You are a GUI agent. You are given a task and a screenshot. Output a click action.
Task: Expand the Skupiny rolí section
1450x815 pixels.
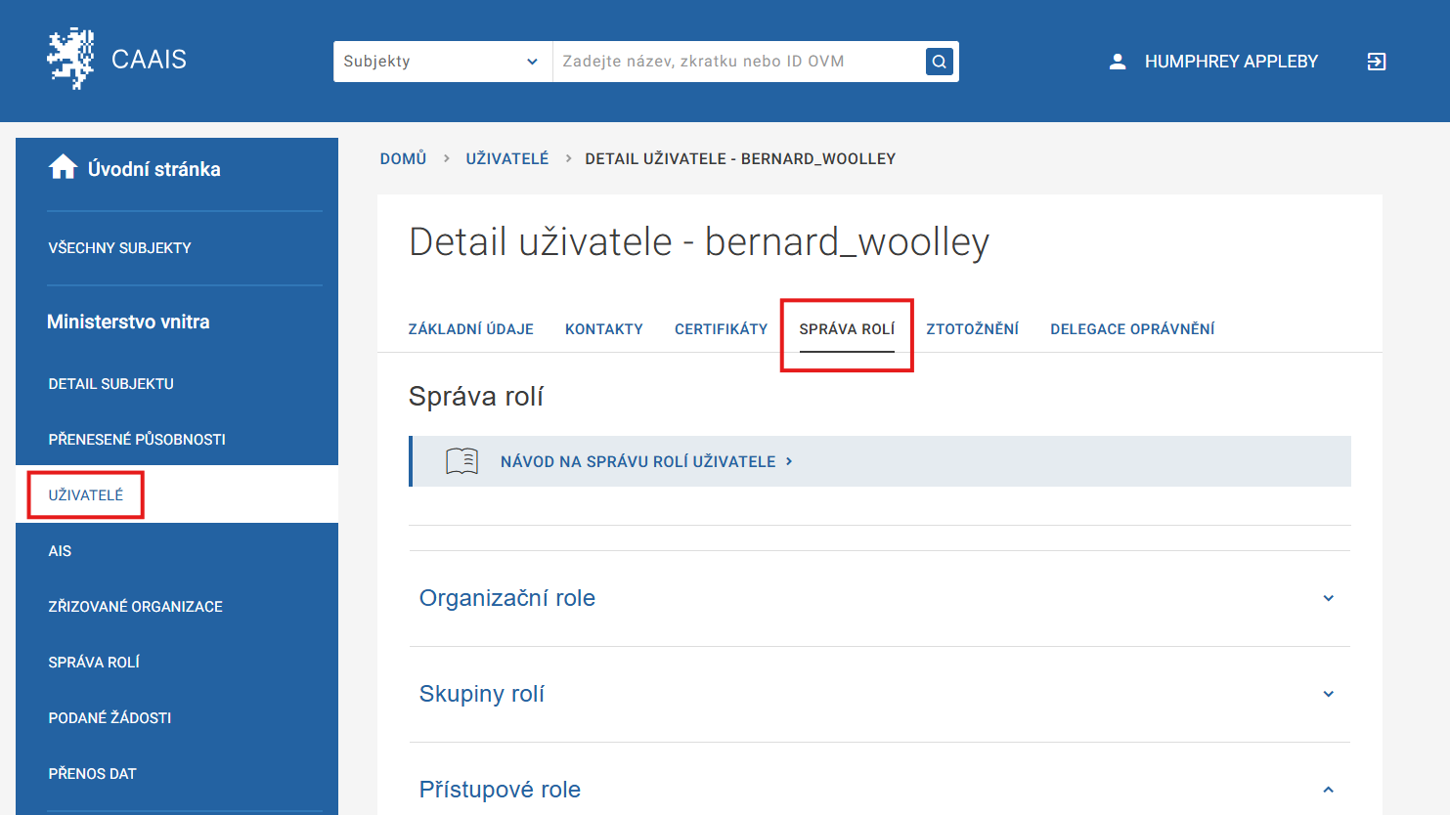[x=1328, y=694]
